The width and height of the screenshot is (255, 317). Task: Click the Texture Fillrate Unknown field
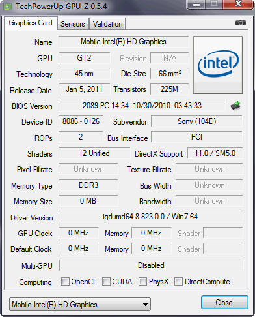[209, 169]
